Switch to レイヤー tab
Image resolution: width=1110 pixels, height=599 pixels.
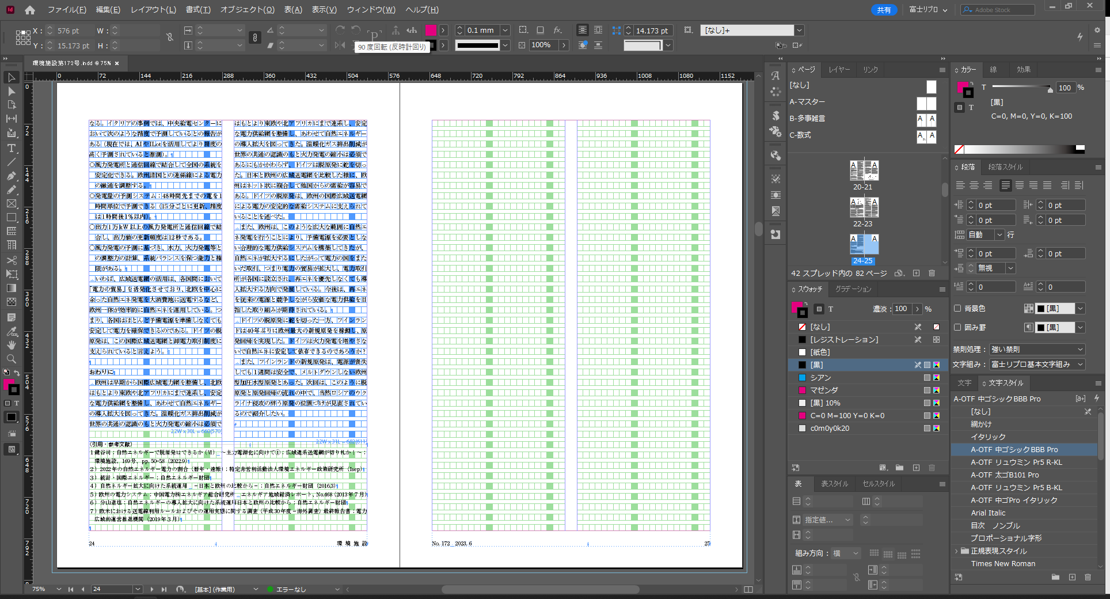[839, 70]
